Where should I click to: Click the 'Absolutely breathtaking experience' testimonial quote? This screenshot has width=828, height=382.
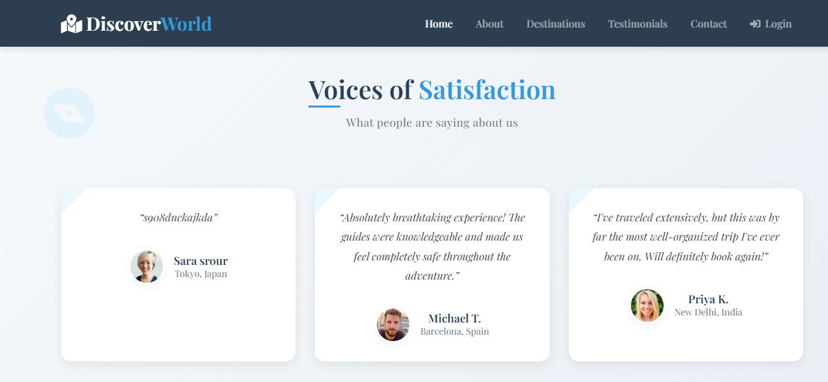pyautogui.click(x=432, y=246)
